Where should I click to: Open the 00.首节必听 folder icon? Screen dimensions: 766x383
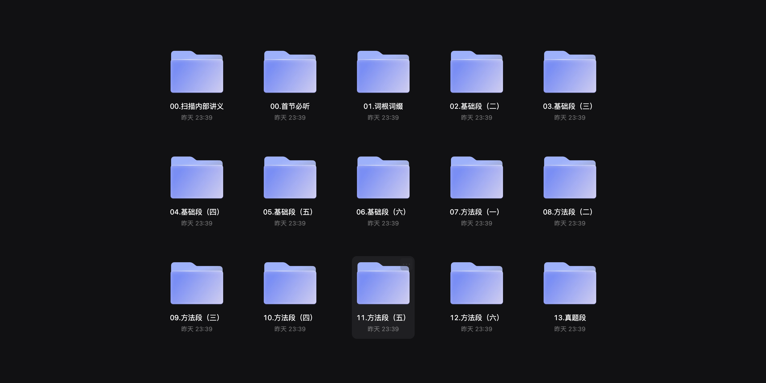click(x=290, y=72)
